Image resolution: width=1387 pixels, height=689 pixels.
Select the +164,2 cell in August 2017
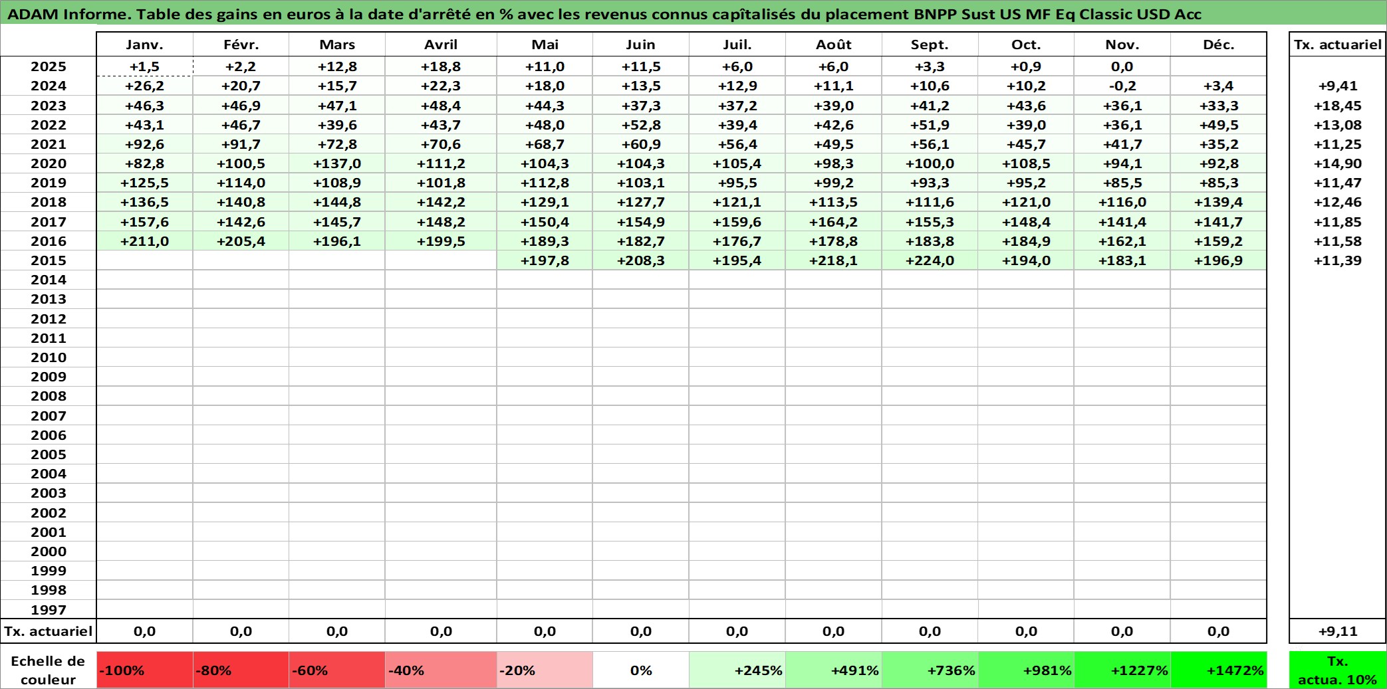click(834, 222)
